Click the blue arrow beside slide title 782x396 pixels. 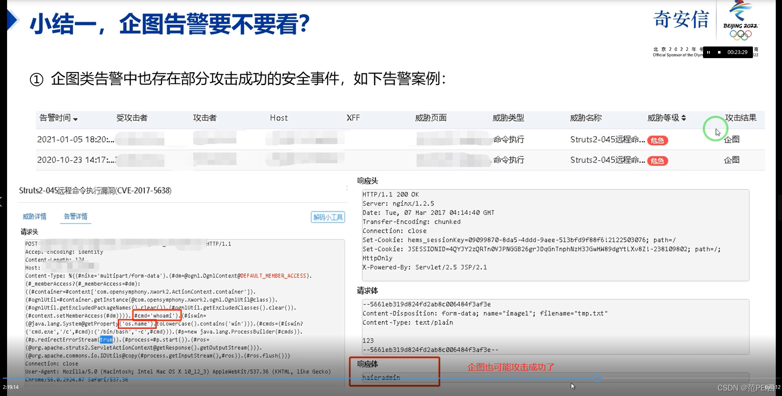pyautogui.click(x=13, y=20)
